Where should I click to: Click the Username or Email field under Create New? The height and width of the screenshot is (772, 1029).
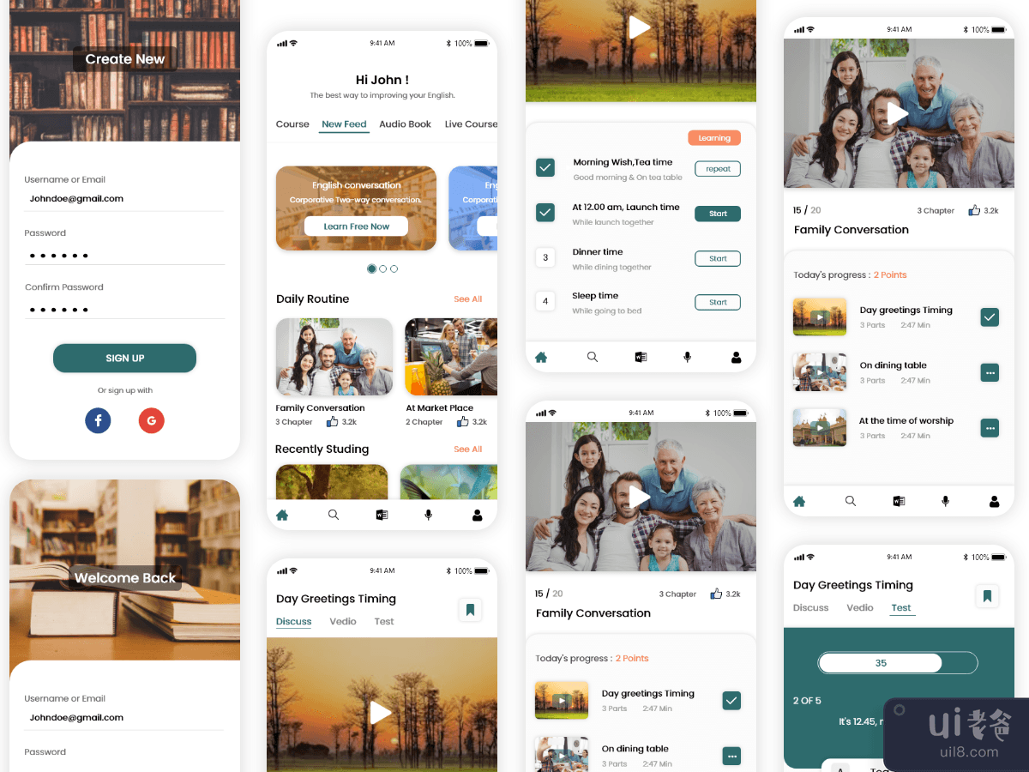[x=124, y=199]
